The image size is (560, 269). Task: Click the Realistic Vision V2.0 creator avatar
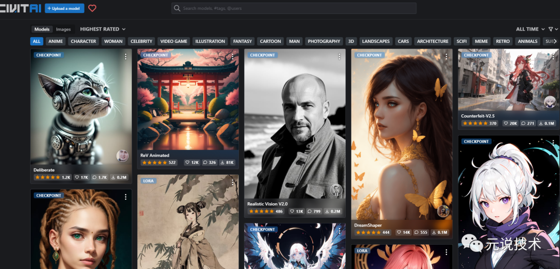(x=337, y=190)
